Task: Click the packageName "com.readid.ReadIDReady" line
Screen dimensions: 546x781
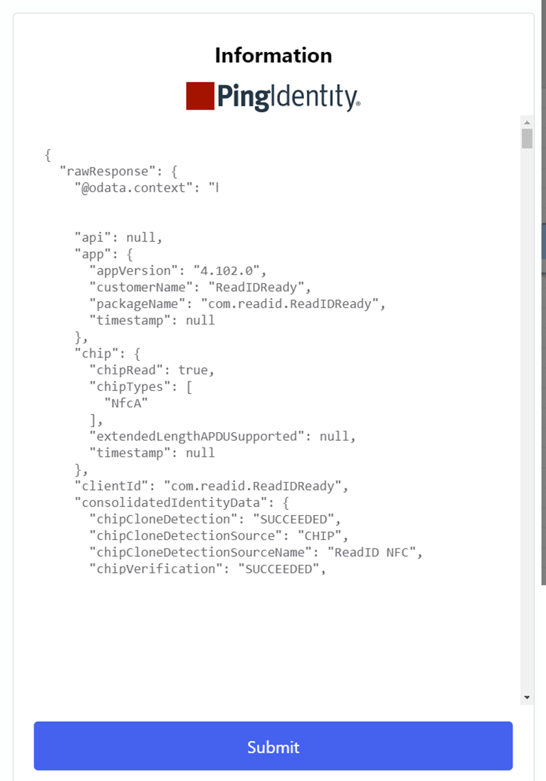Action: (x=238, y=304)
